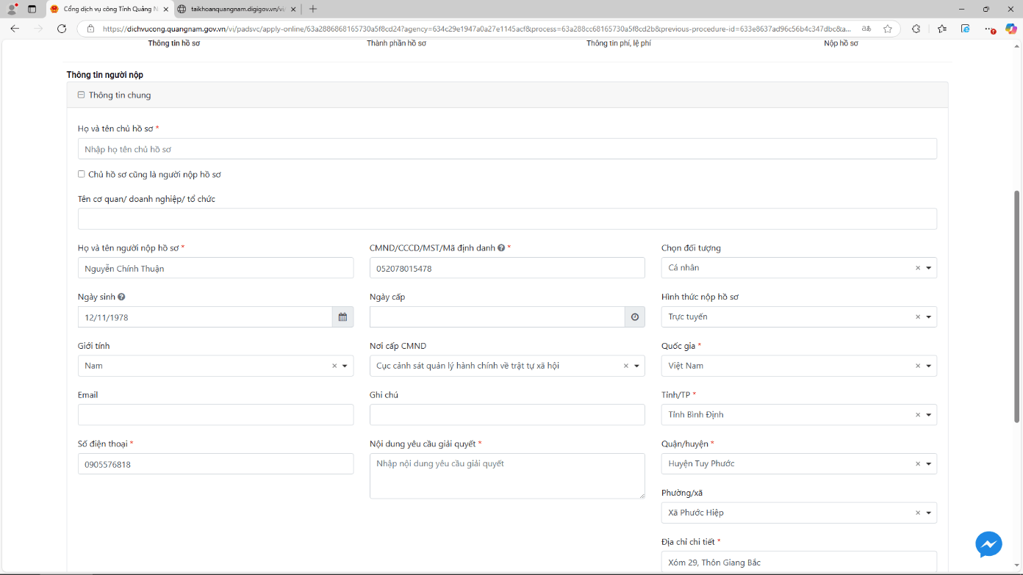This screenshot has height=575, width=1023.
Task: Open the Chọn đối tượng dropdown
Action: pyautogui.click(x=929, y=268)
